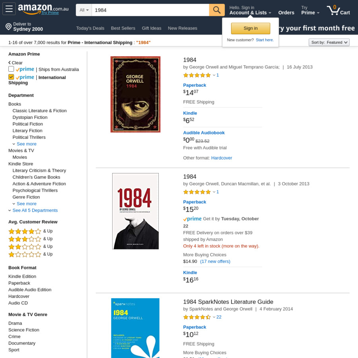Go to Best Sellers navigation item
Screen dimensions: 358x358
pyautogui.click(x=123, y=28)
